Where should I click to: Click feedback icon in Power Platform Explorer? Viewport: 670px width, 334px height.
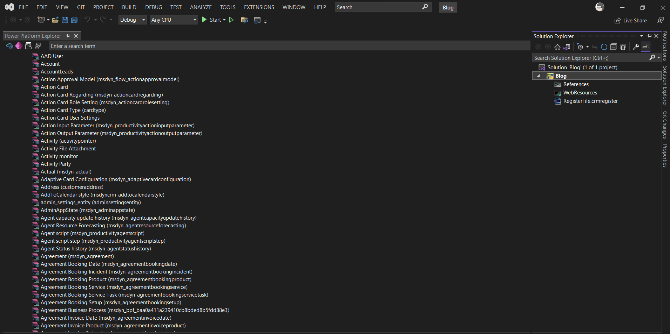click(x=38, y=46)
